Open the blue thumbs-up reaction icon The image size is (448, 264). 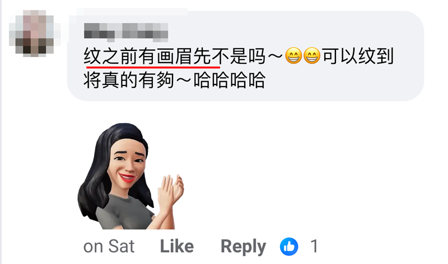coord(289,246)
